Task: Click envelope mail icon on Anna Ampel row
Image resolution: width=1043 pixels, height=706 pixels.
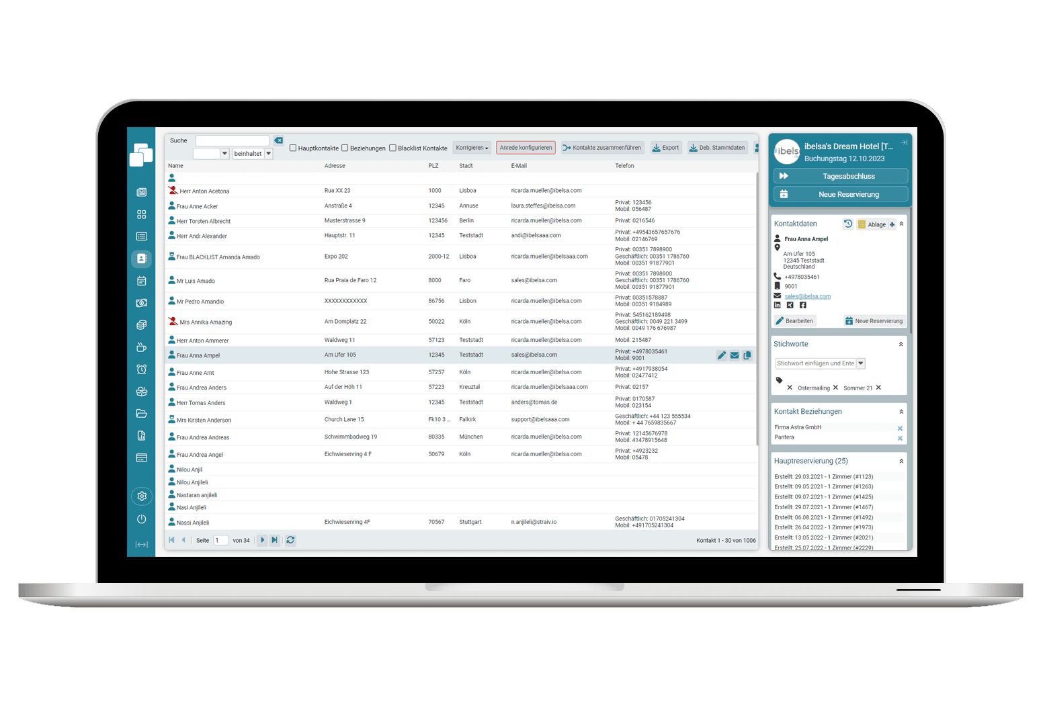Action: click(734, 355)
